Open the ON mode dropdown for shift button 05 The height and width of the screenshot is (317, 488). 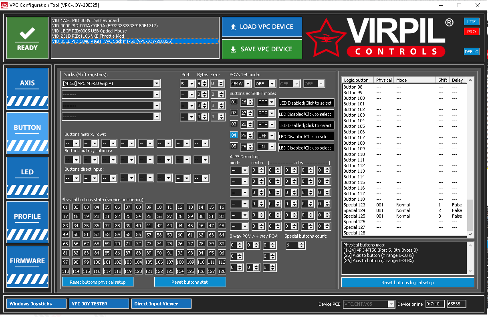click(x=266, y=147)
